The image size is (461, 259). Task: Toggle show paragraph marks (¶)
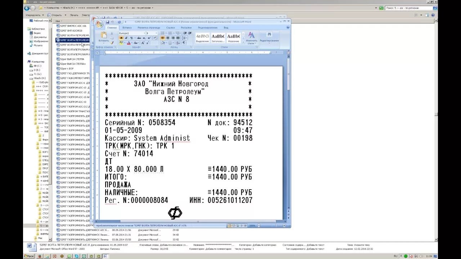tap(184, 43)
